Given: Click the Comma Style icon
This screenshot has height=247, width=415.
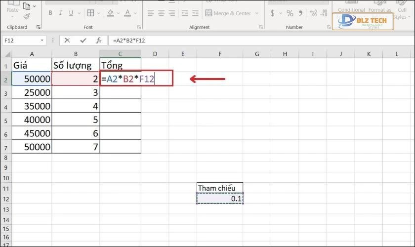Looking at the screenshot, I should pos(300,13).
